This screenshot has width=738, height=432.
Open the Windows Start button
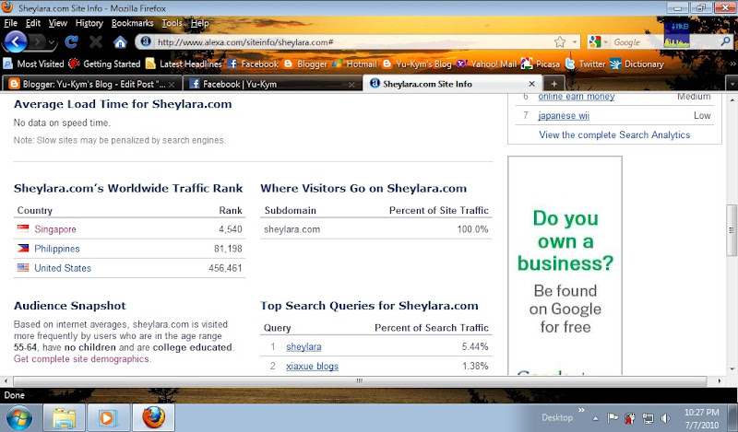[x=19, y=418]
